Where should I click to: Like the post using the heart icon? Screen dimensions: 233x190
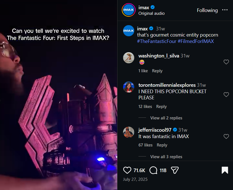pos(127,170)
